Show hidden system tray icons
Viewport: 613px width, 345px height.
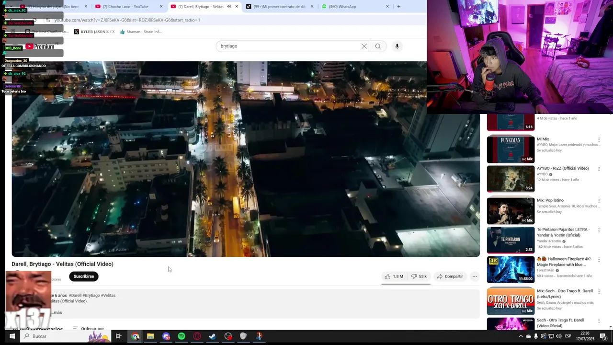tap(521, 336)
